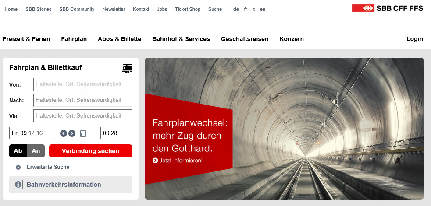
Task: Click the Verbindung suchen button
Action: pos(90,151)
